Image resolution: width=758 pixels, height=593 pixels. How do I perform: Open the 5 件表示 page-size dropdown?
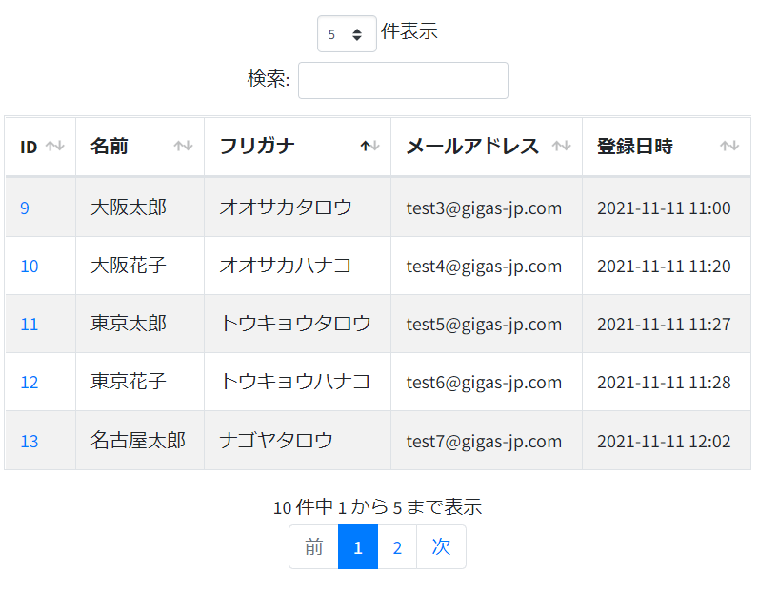tap(347, 34)
